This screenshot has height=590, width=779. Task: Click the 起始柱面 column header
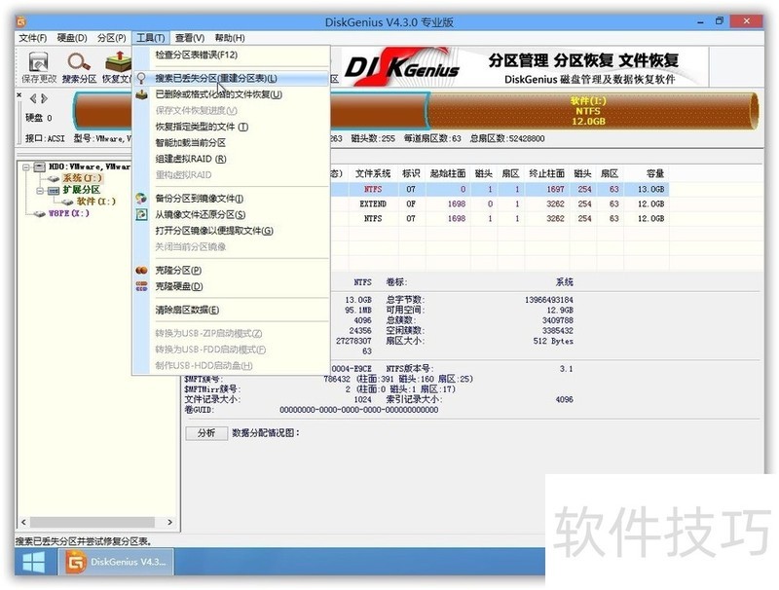[448, 173]
